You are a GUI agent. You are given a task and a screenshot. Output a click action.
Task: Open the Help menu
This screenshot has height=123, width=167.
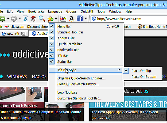tap(129, 11)
